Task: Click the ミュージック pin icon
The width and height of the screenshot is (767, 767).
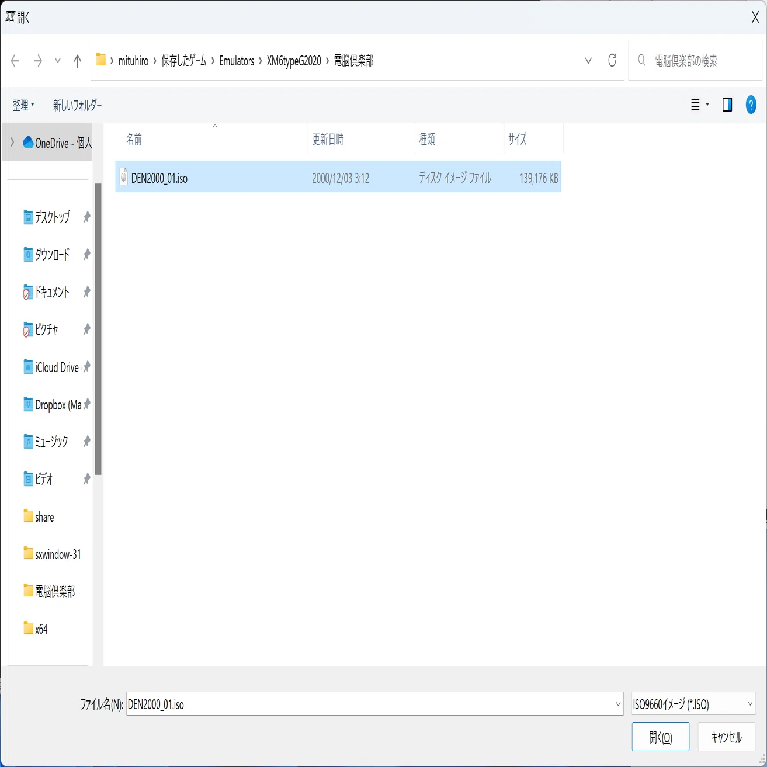Action: pos(86,442)
